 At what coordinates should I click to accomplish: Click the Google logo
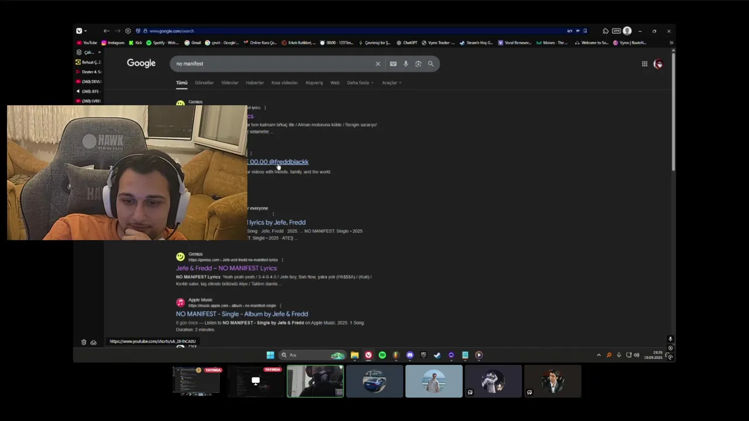pyautogui.click(x=141, y=63)
